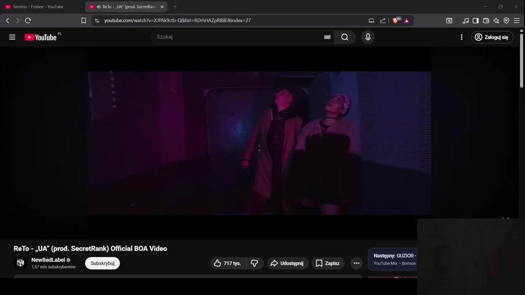The image size is (525, 295).
Task: Open the tab search icon in toolbar
Action: coord(449,20)
